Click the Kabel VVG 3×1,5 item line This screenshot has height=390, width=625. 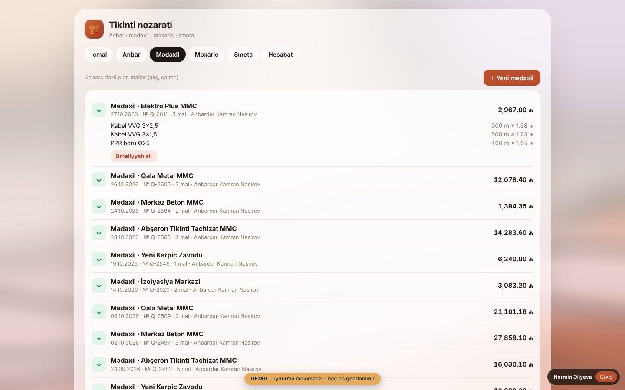(322, 134)
